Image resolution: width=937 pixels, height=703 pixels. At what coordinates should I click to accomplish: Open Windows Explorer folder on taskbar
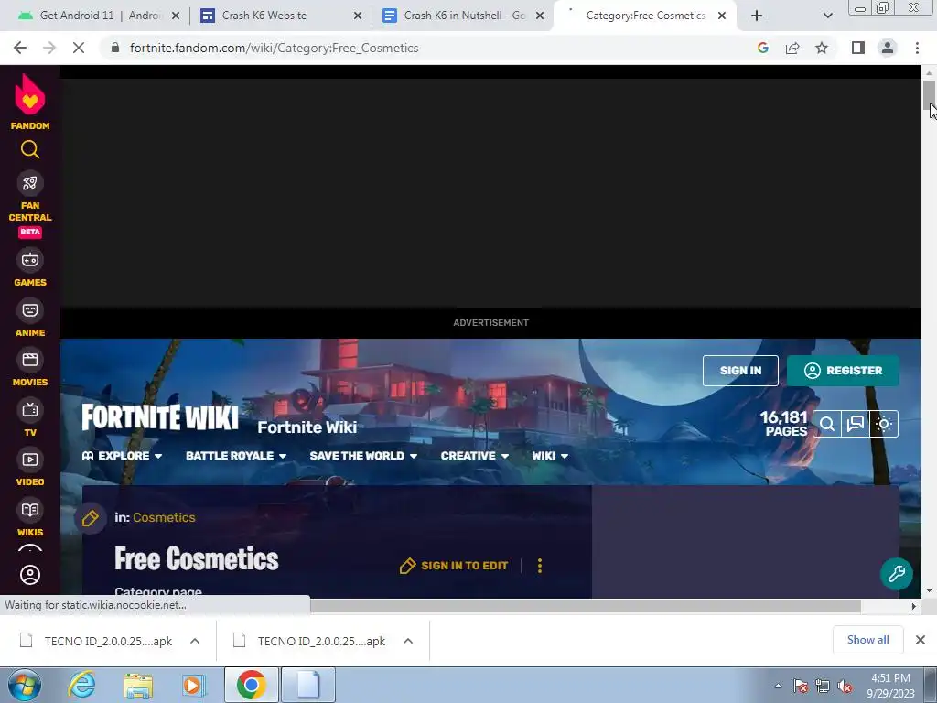tap(138, 685)
